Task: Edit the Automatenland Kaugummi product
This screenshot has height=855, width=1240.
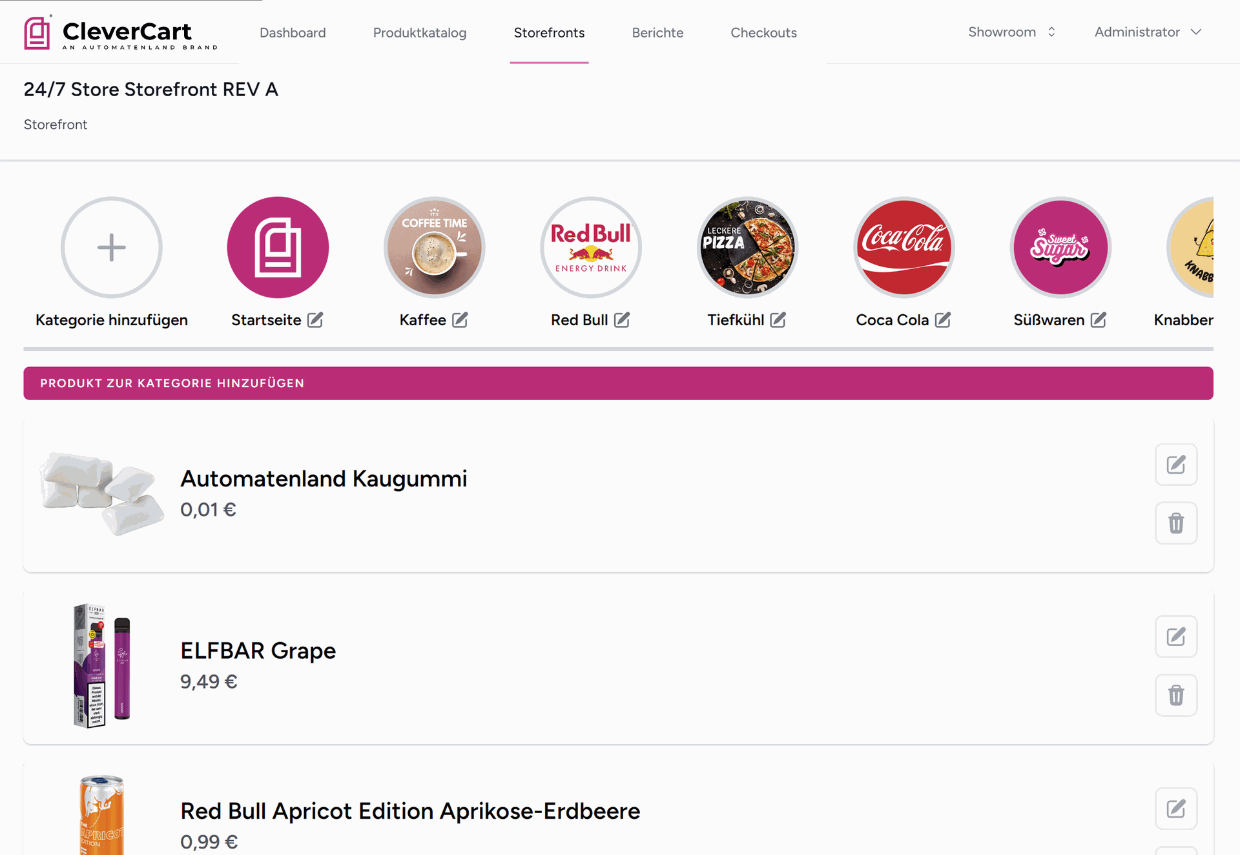Action: (1175, 465)
